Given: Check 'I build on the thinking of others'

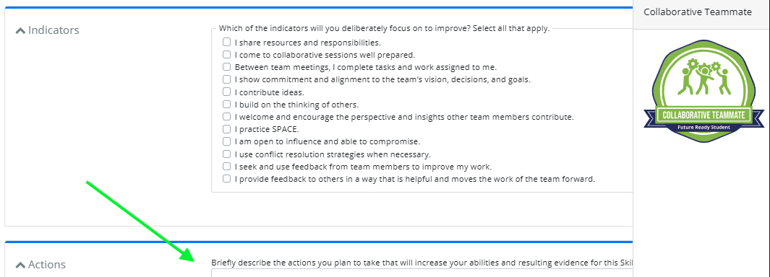Looking at the screenshot, I should 226,104.
